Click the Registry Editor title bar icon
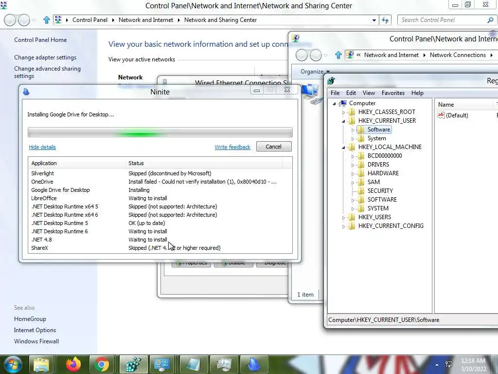The height and width of the screenshot is (374, 498). [331, 81]
